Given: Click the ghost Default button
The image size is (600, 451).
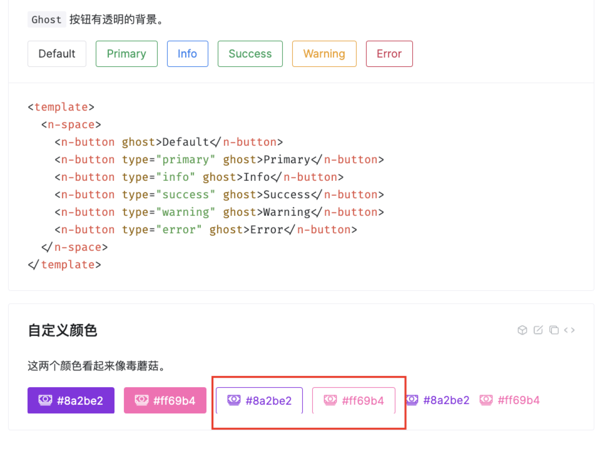Looking at the screenshot, I should pos(57,53).
